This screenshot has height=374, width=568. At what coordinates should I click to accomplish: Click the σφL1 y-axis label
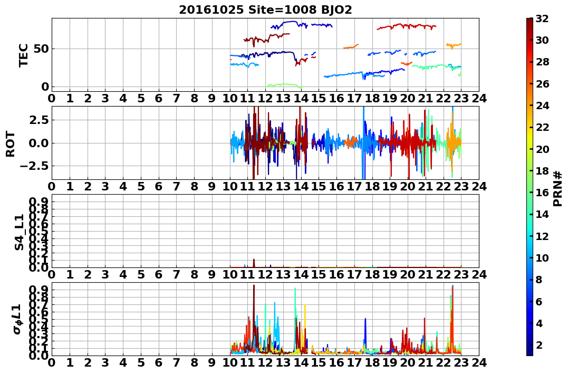[x=17, y=319]
